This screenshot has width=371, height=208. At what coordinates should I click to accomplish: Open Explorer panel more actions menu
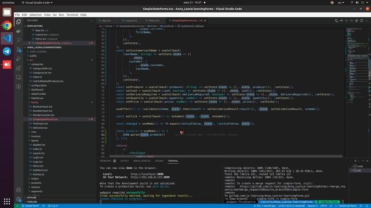(92, 21)
